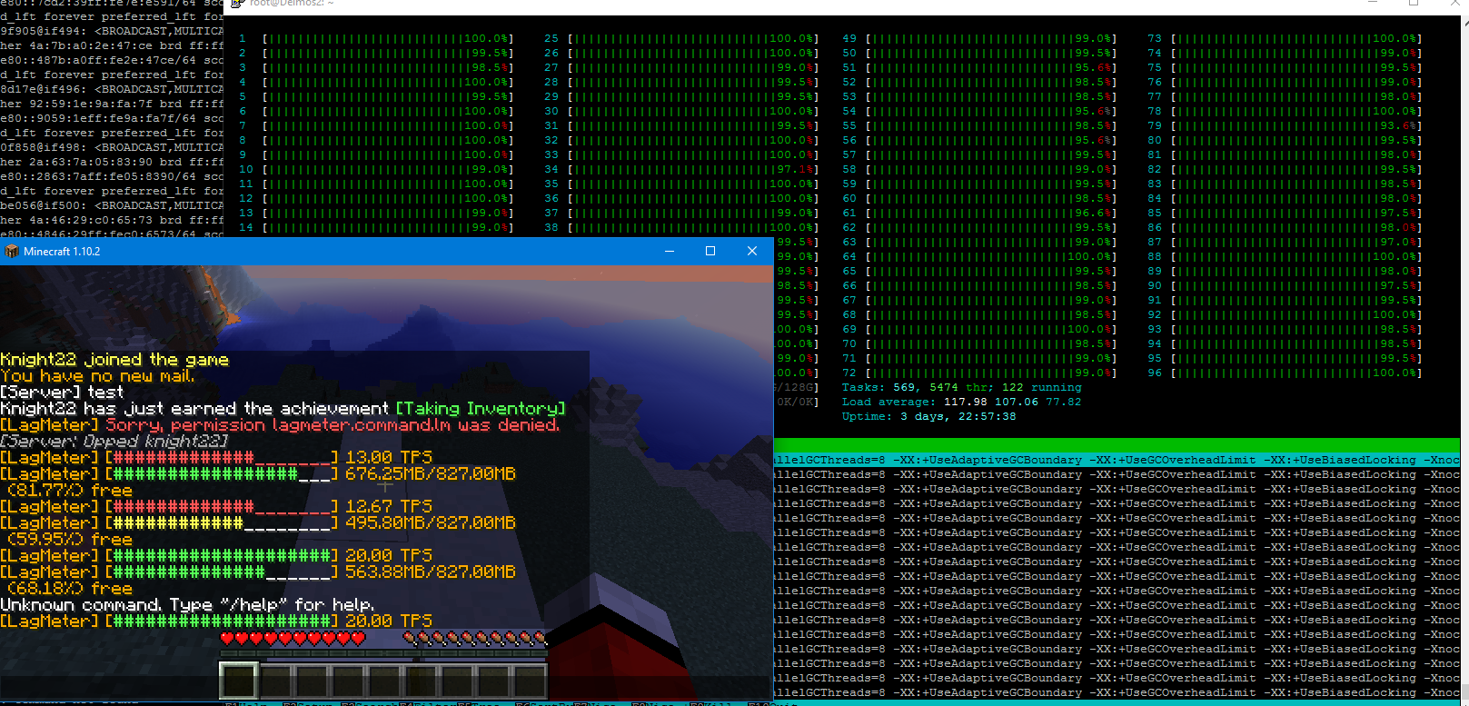Click the 'You have no new mail.' message
Image resolution: width=1469 pixels, height=706 pixels.
[x=97, y=376]
